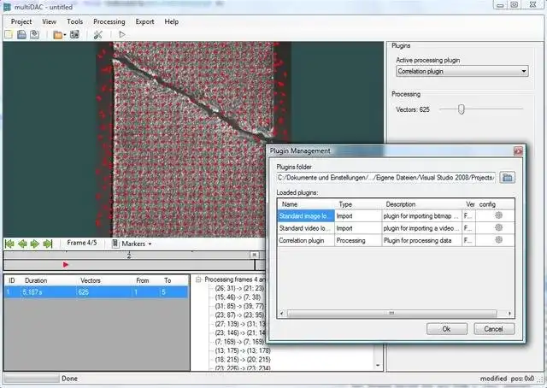Click plugin list scrollbar left arrow

point(282,314)
